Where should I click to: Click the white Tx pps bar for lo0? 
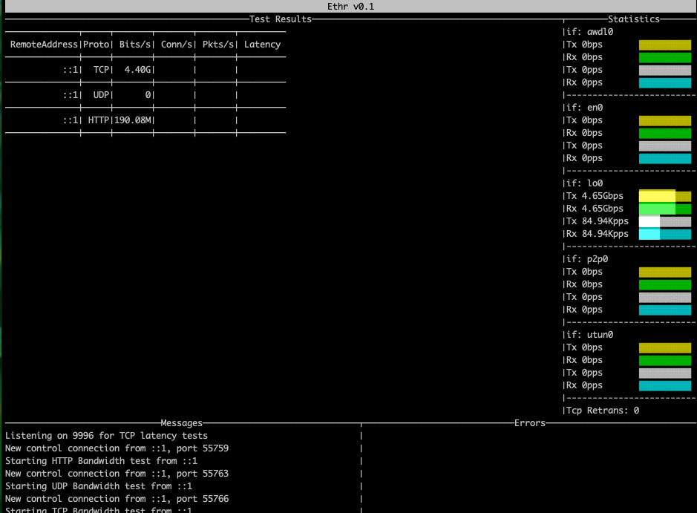coord(665,221)
